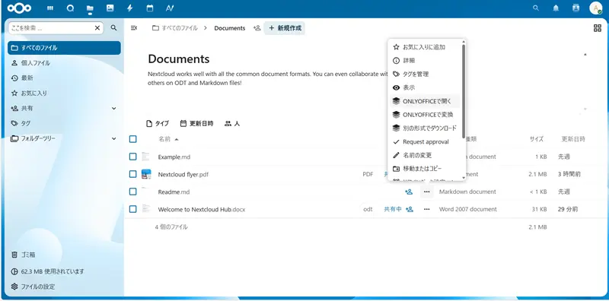Choose Request approval from context menu
Viewport: 609px width, 301px height.
pyautogui.click(x=425, y=141)
